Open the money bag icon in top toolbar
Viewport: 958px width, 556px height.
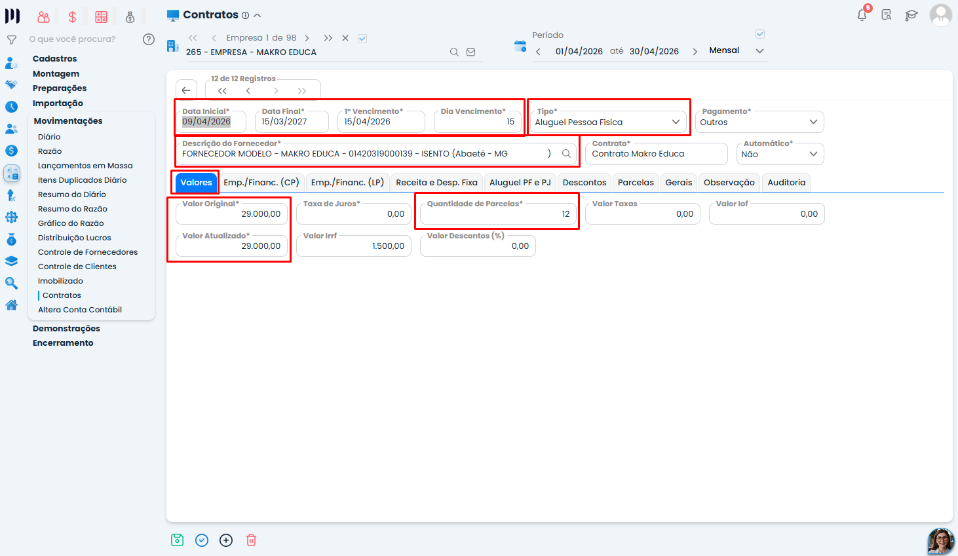[x=130, y=17]
